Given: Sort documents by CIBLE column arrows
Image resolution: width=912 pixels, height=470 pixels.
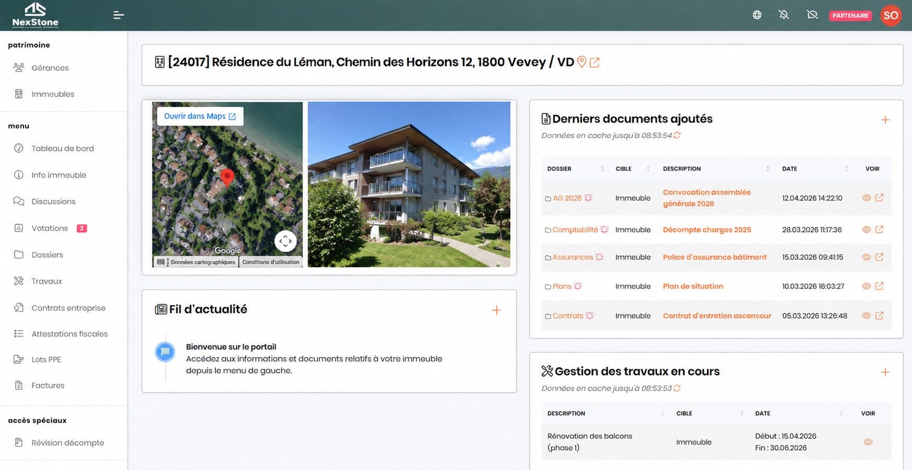Looking at the screenshot, I should (x=648, y=169).
